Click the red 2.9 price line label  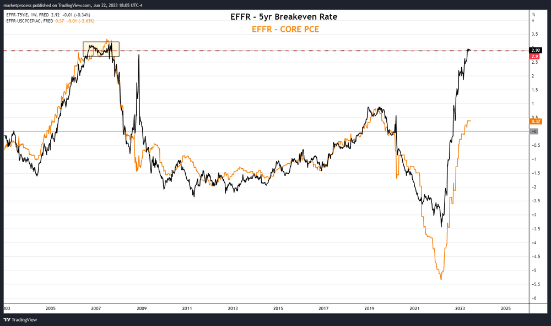click(x=534, y=56)
